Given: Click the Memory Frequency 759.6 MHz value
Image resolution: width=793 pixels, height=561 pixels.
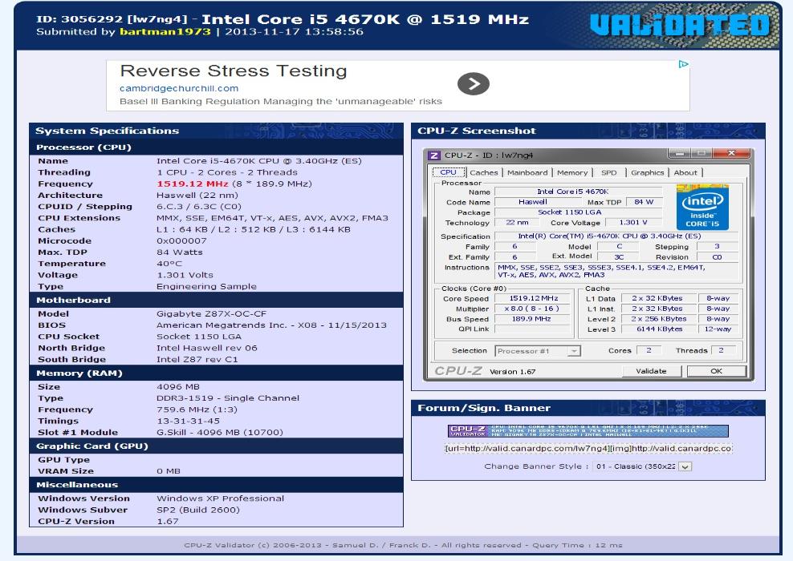Looking at the screenshot, I should point(197,410).
